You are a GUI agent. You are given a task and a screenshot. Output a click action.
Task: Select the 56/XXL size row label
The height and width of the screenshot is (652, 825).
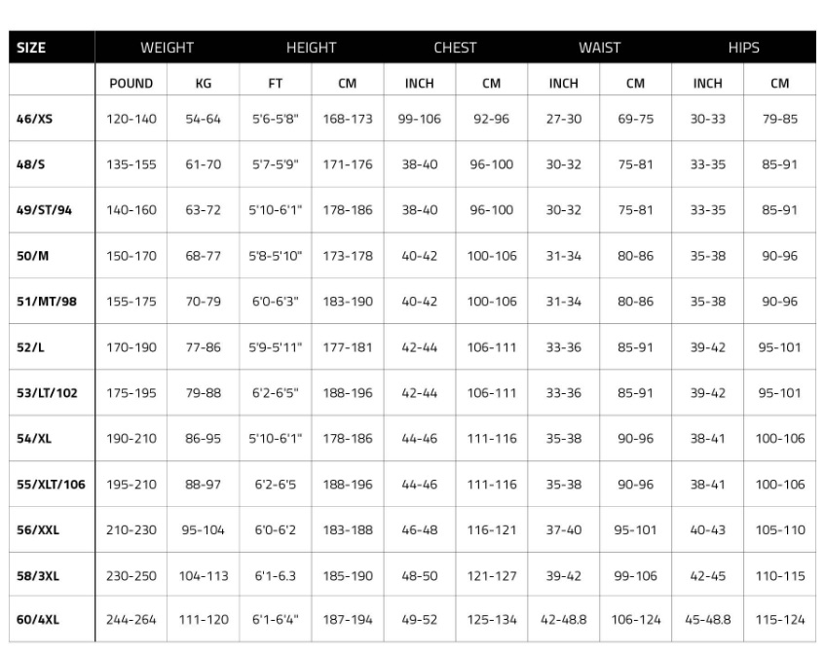(37, 530)
